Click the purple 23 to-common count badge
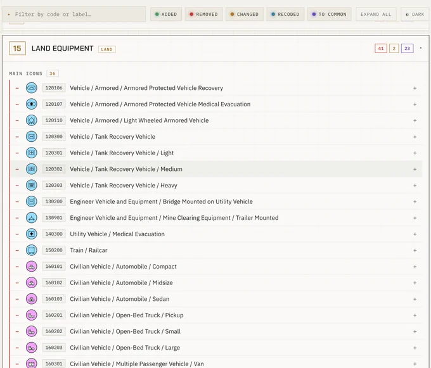Image resolution: width=431 pixels, height=368 pixels. (407, 48)
